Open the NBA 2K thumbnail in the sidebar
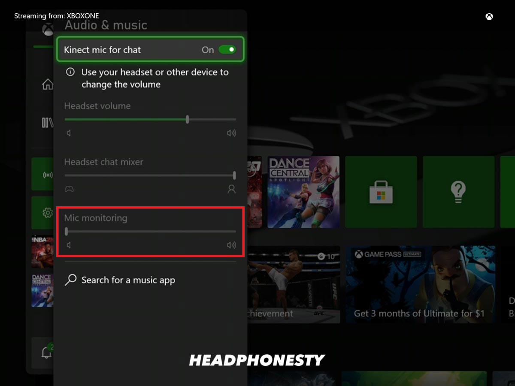The width and height of the screenshot is (515, 386). 42,251
